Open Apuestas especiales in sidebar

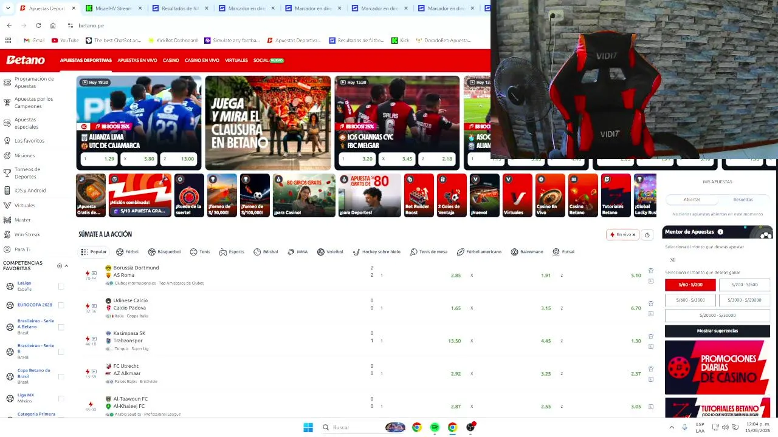point(26,123)
